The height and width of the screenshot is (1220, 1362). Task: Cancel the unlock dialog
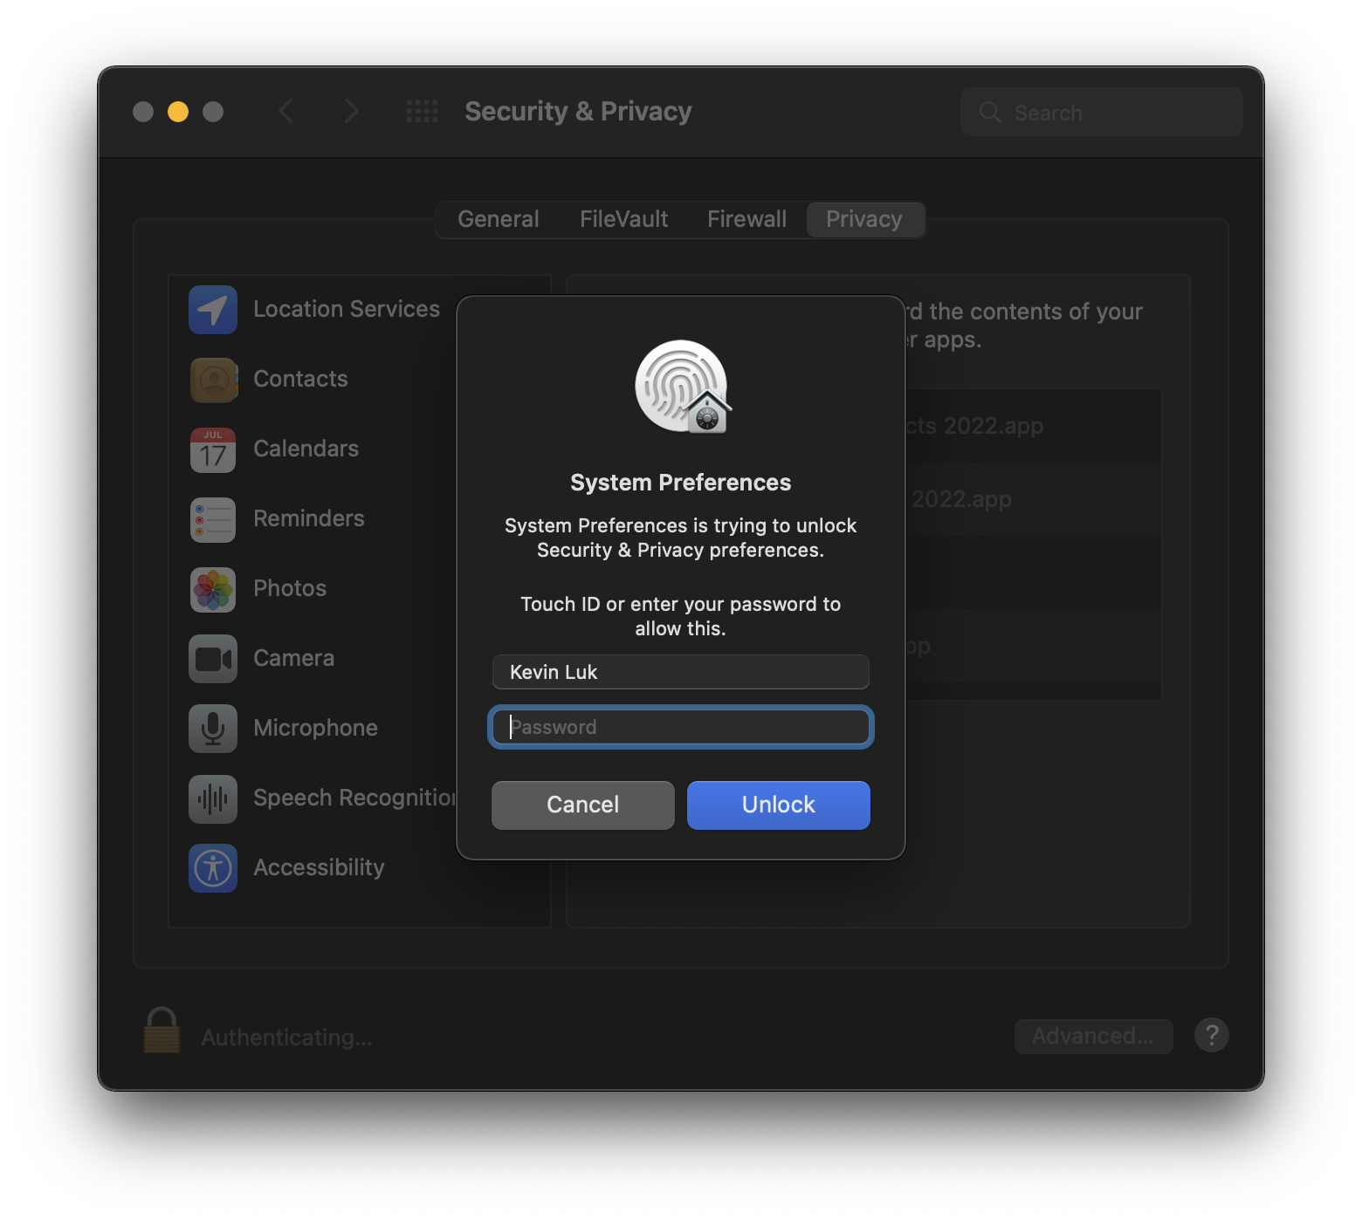(x=583, y=805)
